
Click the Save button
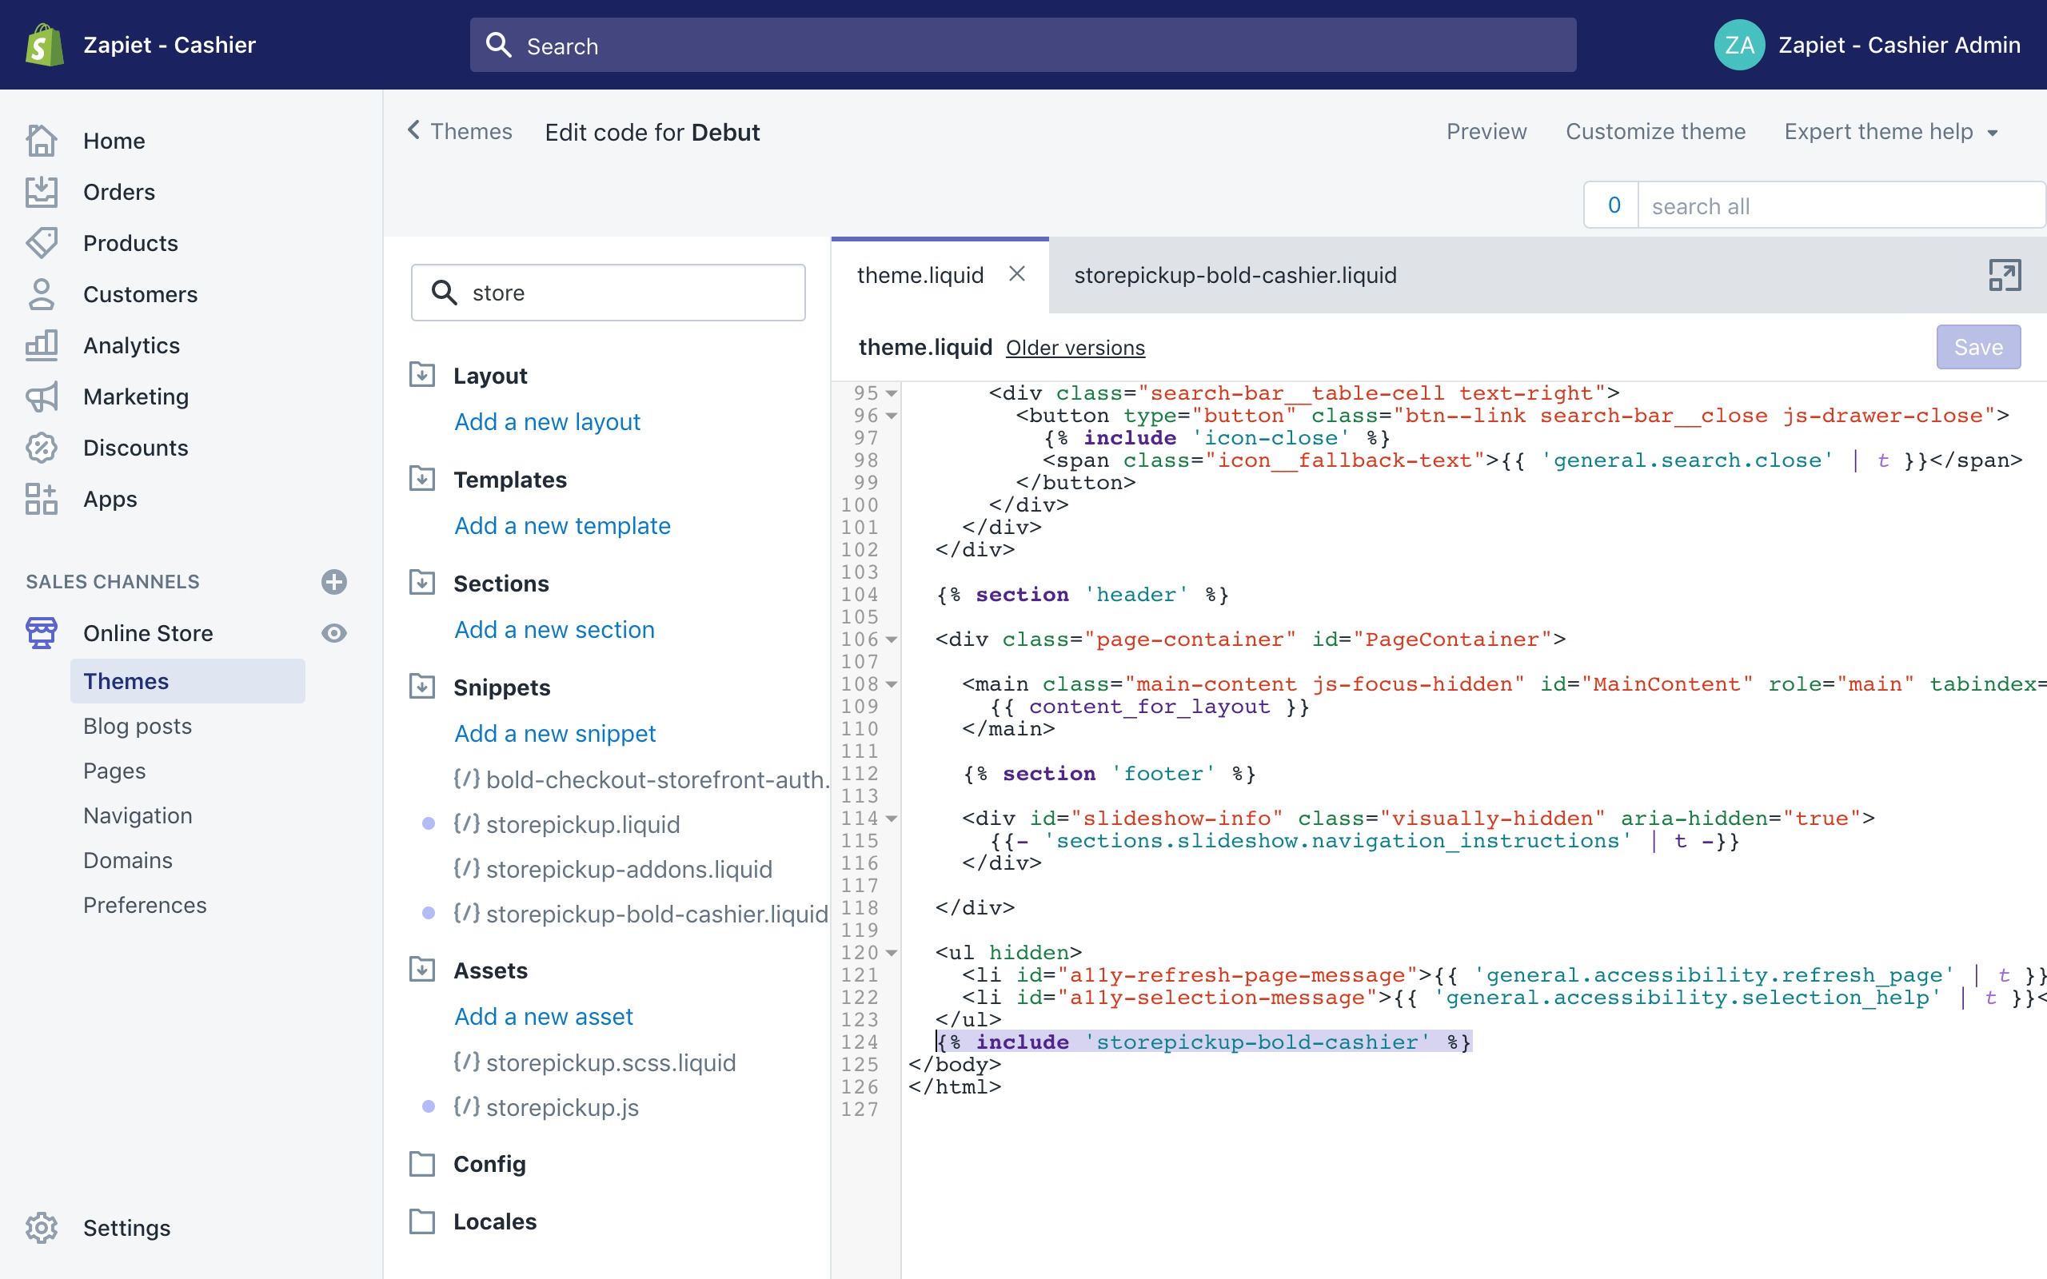1977,347
